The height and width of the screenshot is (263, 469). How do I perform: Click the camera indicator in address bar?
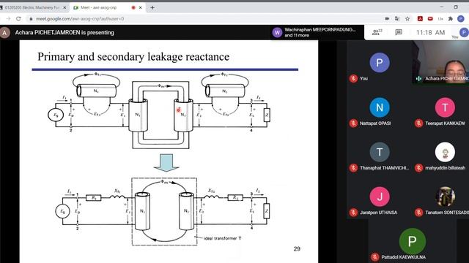coord(387,19)
